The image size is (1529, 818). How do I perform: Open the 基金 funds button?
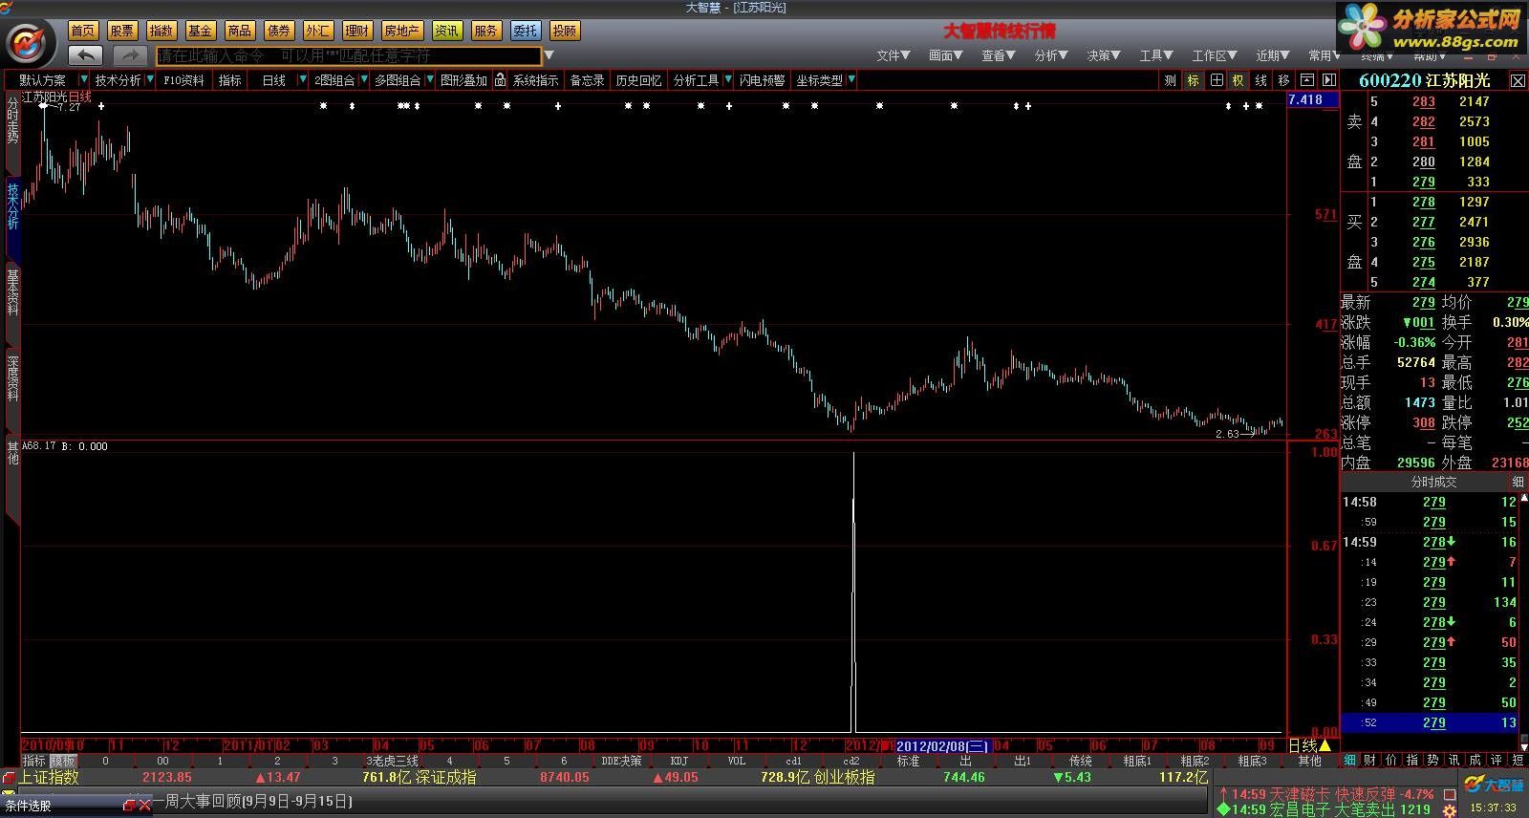tap(201, 31)
